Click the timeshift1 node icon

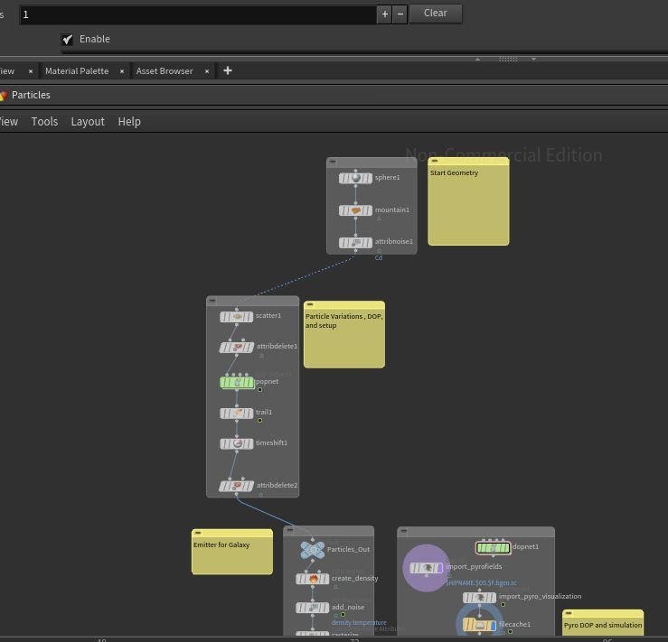point(237,443)
